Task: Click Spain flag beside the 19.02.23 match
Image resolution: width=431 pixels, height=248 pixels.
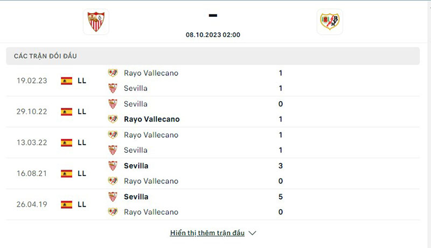Action: pyautogui.click(x=67, y=81)
